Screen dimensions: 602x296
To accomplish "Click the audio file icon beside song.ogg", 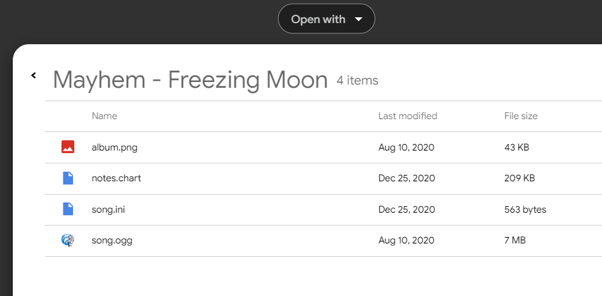I will (x=68, y=241).
